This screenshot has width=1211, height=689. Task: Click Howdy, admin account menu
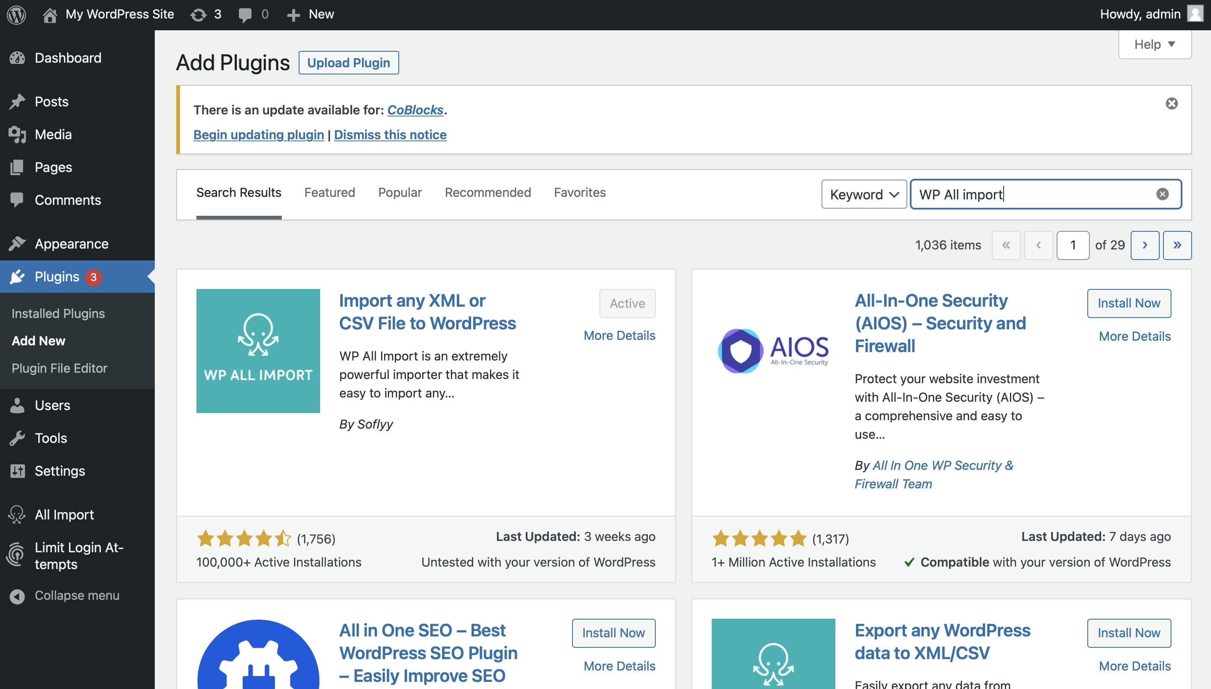pyautogui.click(x=1151, y=15)
